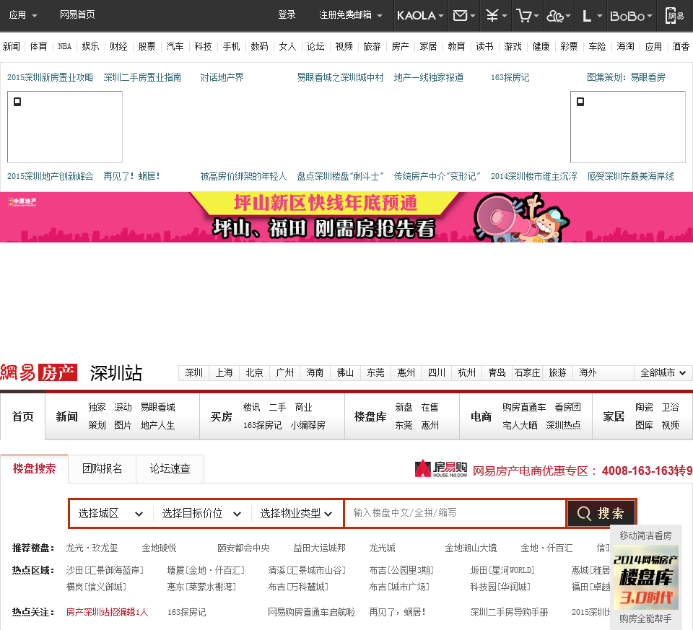
Task: Open 易眼看城 under 新闻 navigation
Action: tap(158, 407)
